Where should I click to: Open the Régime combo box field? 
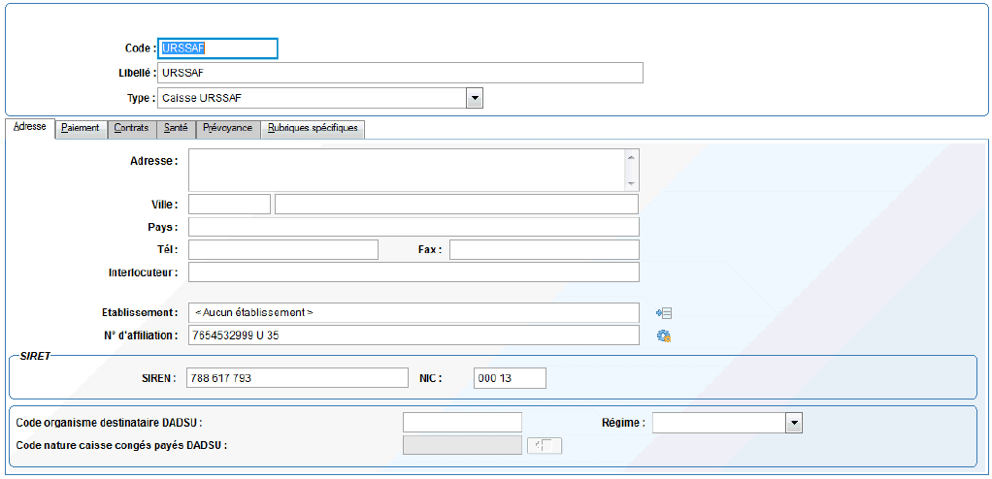728,424
